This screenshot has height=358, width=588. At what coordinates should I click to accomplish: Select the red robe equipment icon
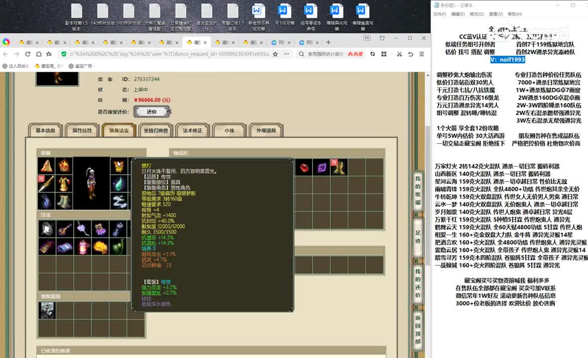pos(64,183)
